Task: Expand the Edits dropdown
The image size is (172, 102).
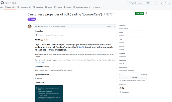Action: [x=109, y=26]
